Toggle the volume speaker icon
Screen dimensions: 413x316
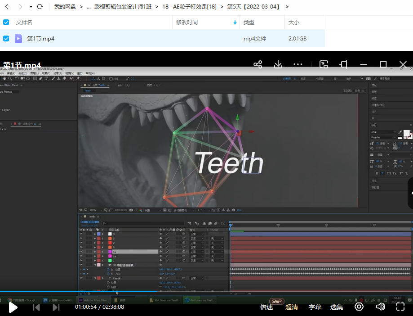click(381, 307)
